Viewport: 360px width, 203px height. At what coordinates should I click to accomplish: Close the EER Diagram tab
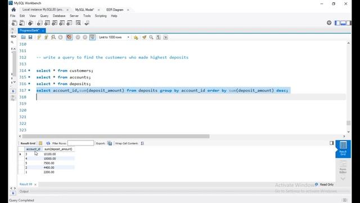coord(128,10)
